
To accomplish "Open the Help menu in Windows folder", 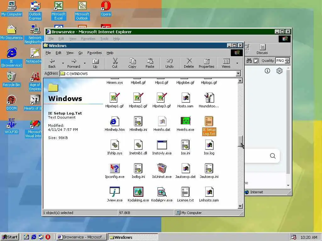I will click(x=110, y=53).
